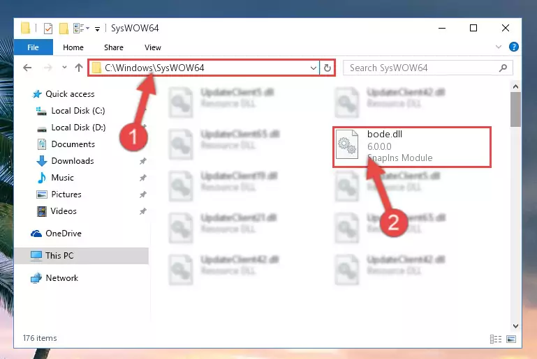The width and height of the screenshot is (537, 359).
Task: Click the New Folder icon in title bar
Action: coord(64,29)
